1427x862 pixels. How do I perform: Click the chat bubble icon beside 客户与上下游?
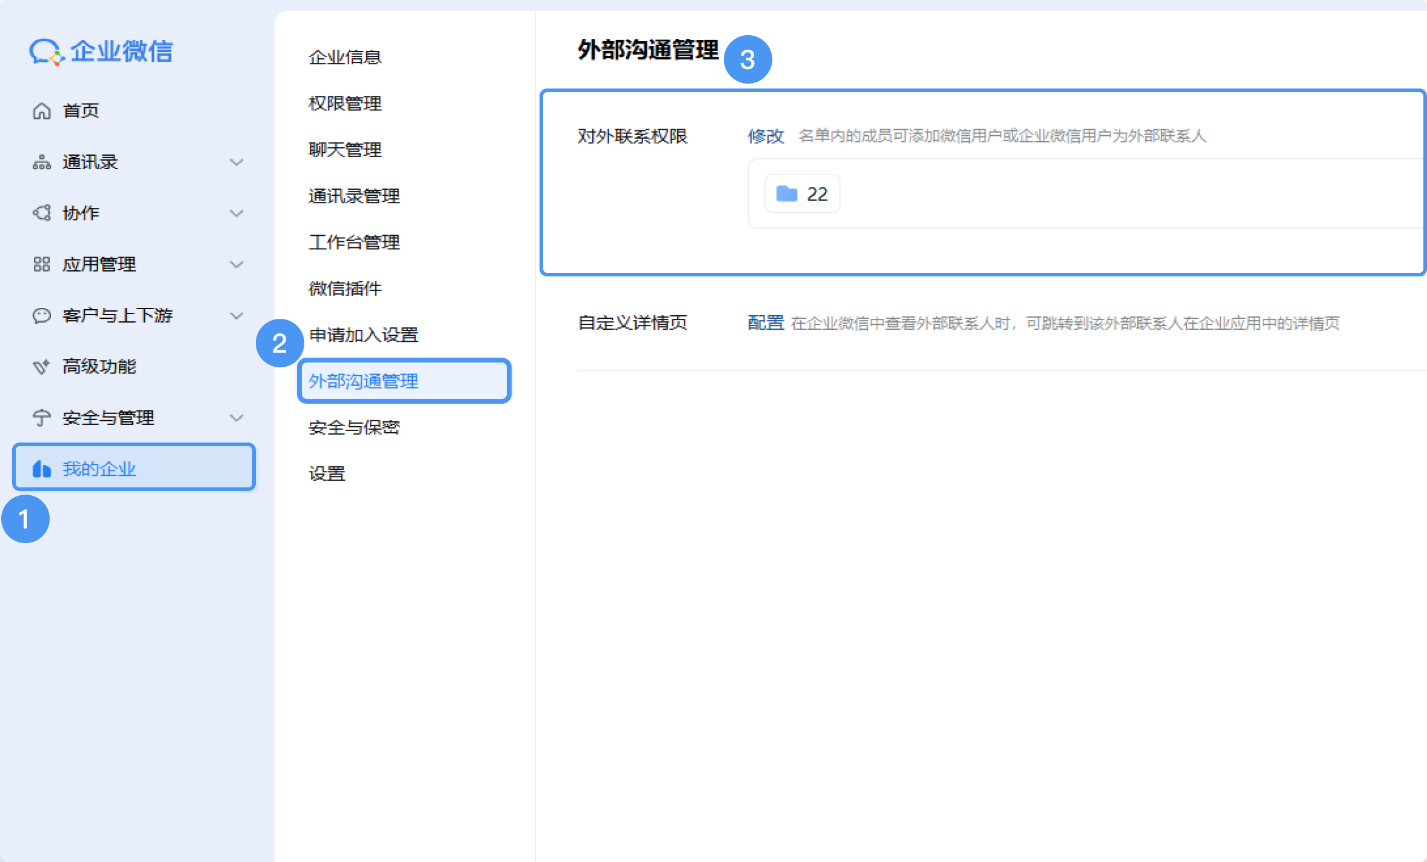click(x=41, y=316)
